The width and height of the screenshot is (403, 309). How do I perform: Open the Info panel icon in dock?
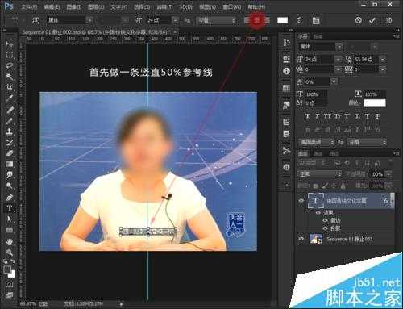(x=286, y=71)
